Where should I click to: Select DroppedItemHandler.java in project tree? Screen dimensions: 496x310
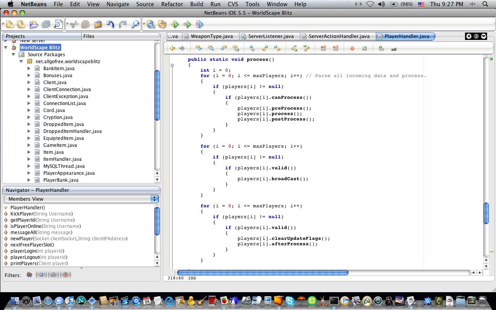pos(72,131)
